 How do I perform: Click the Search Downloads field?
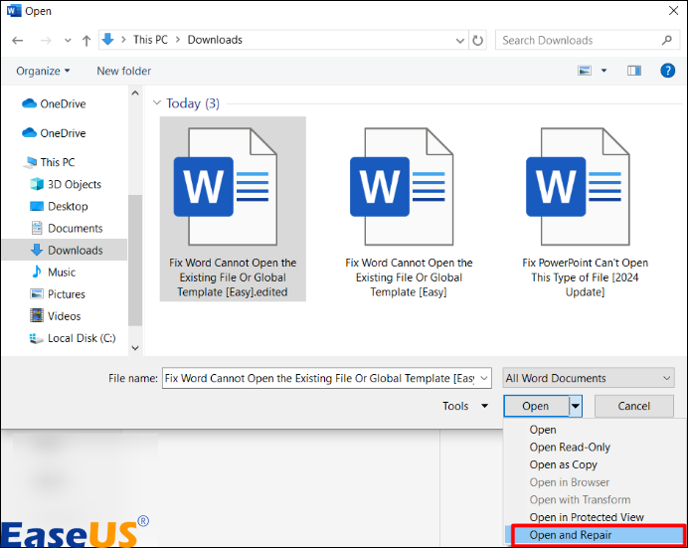577,41
